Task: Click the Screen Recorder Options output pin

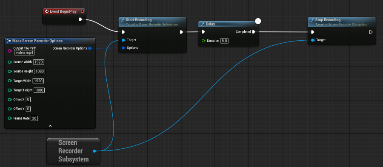Action: (x=90, y=48)
